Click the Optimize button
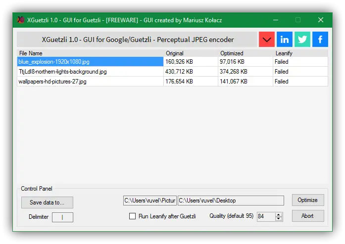 tap(308, 200)
